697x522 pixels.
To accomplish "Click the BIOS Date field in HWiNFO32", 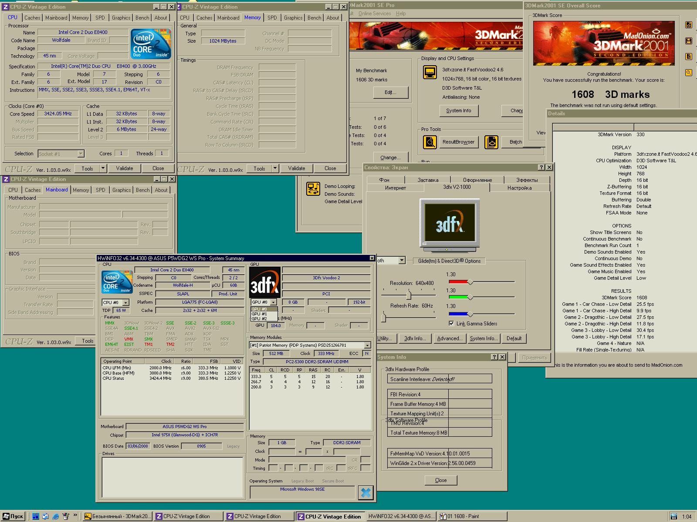I will [x=138, y=446].
